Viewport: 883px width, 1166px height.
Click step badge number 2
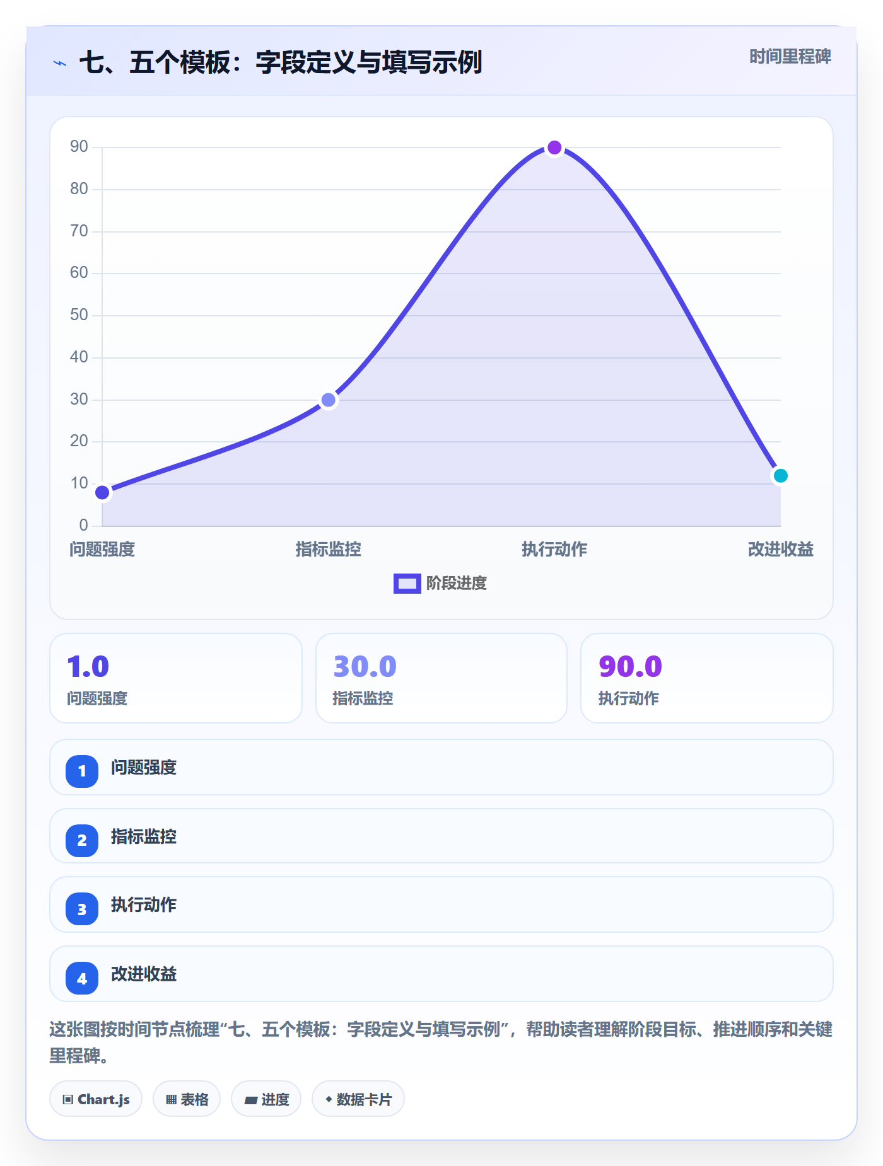82,840
